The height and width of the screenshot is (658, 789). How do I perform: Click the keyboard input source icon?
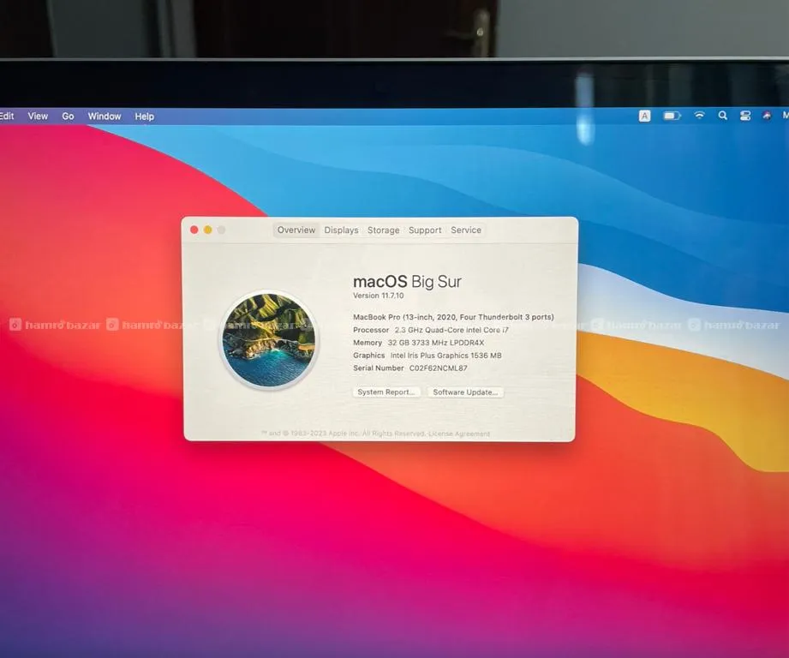click(x=644, y=116)
